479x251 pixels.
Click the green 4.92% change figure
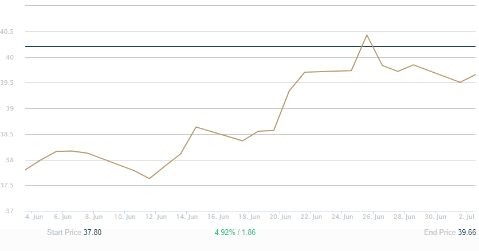[x=225, y=233]
